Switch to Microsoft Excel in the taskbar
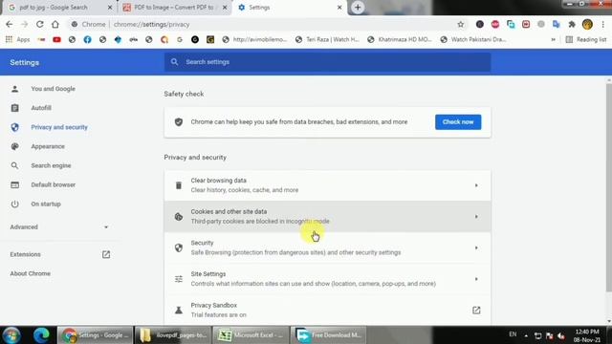The height and width of the screenshot is (344, 612). click(251, 335)
